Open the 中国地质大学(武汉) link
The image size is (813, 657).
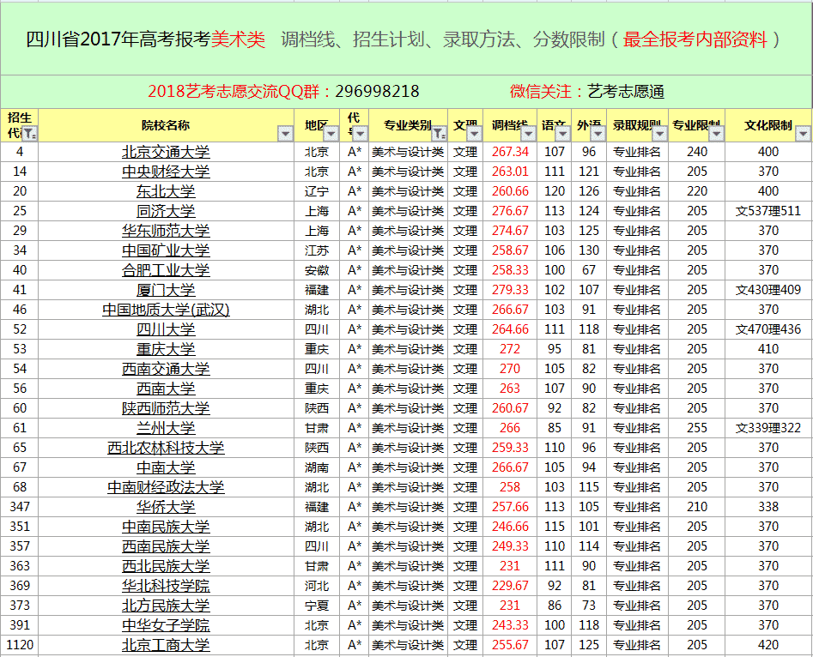[x=166, y=310]
